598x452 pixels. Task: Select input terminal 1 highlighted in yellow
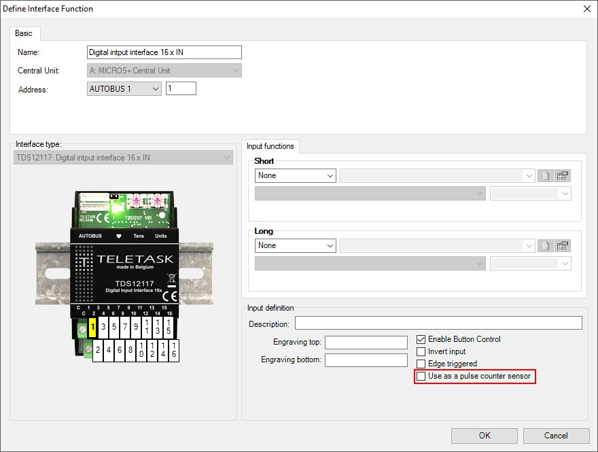[x=92, y=327]
